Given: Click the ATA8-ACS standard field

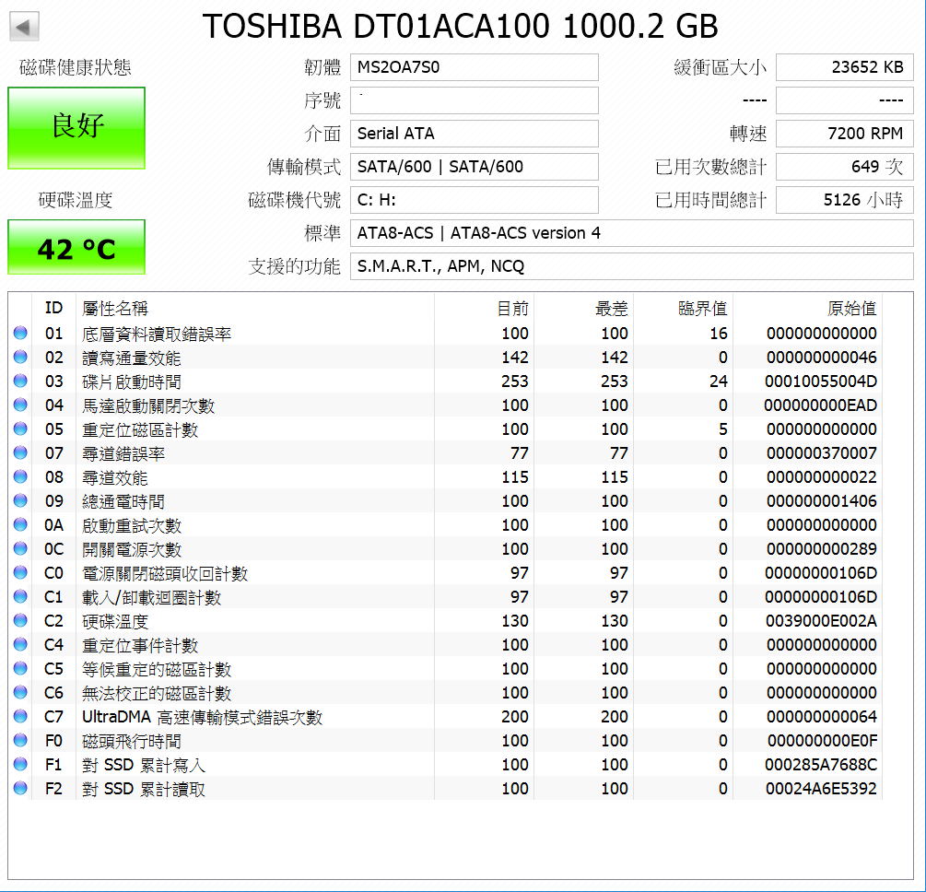Looking at the screenshot, I should click(x=632, y=233).
